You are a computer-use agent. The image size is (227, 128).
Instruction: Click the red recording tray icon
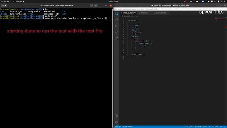(185, 1)
